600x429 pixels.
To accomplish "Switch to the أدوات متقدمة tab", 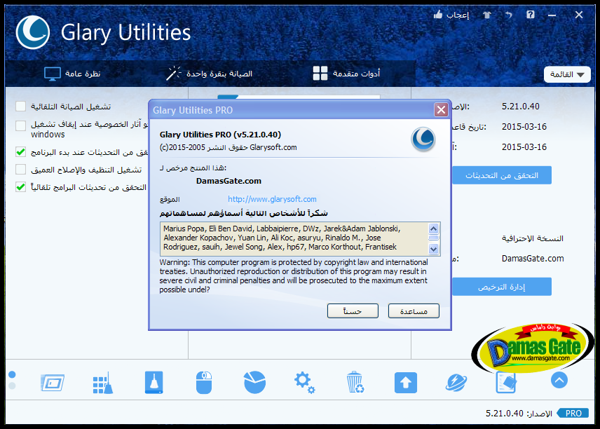I will pyautogui.click(x=346, y=74).
